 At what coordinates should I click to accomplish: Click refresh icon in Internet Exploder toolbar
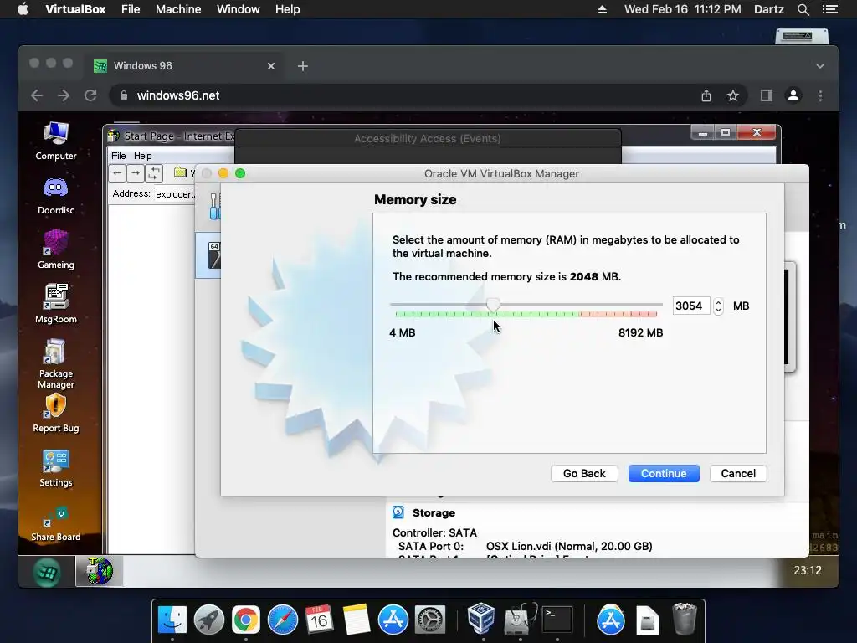click(x=154, y=173)
